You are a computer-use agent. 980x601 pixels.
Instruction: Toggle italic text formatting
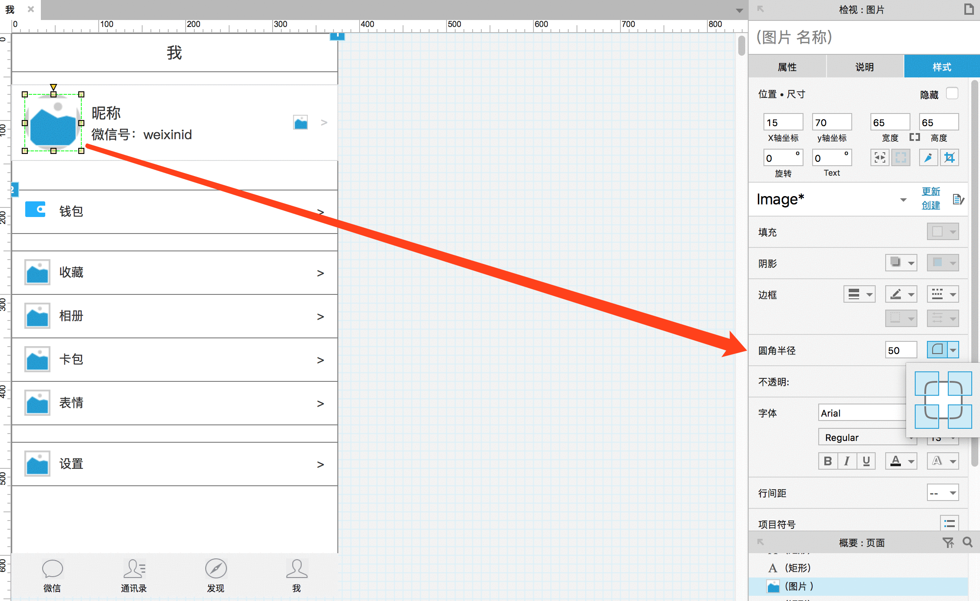point(847,461)
